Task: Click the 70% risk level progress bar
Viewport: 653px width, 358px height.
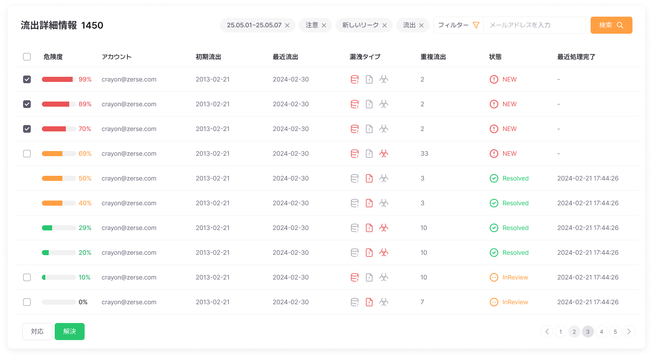Action: (59, 129)
